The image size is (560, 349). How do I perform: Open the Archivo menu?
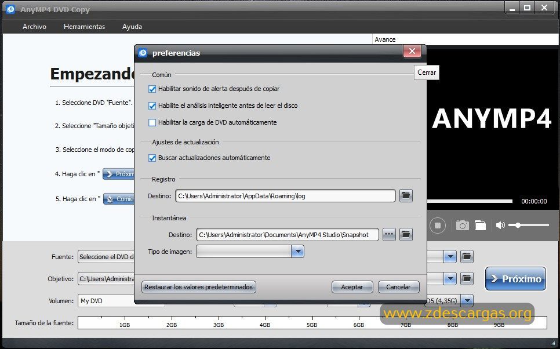[x=34, y=27]
